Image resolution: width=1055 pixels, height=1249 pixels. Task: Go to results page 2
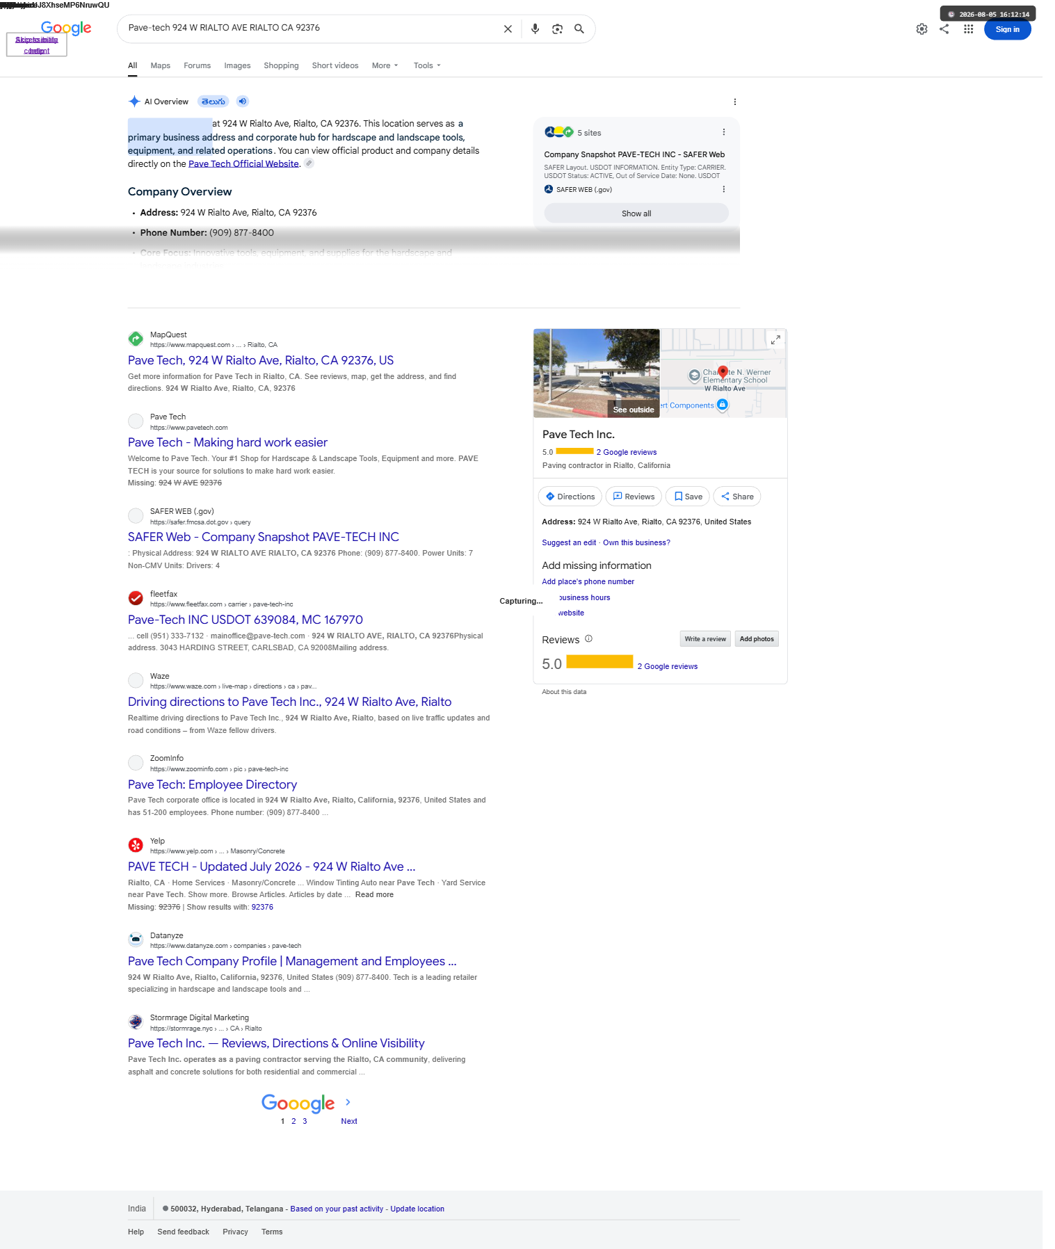click(293, 1121)
